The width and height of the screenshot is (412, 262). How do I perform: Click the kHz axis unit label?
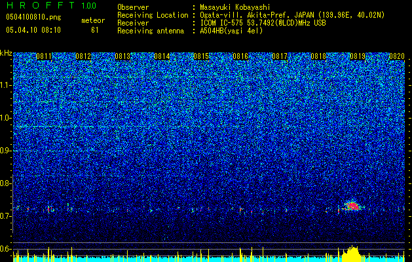click(x=6, y=53)
